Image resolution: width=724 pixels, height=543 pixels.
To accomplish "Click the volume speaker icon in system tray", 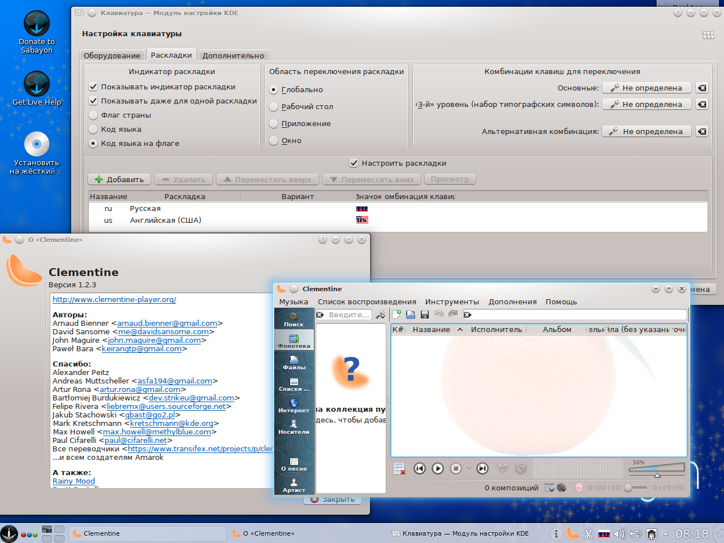I will coord(619,533).
